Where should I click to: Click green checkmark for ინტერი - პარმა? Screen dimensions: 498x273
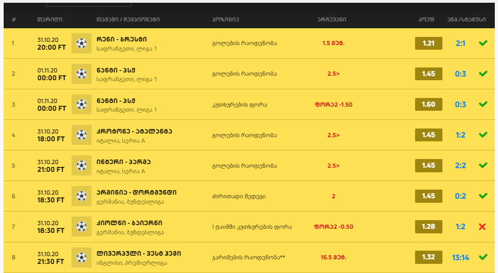pos(483,165)
